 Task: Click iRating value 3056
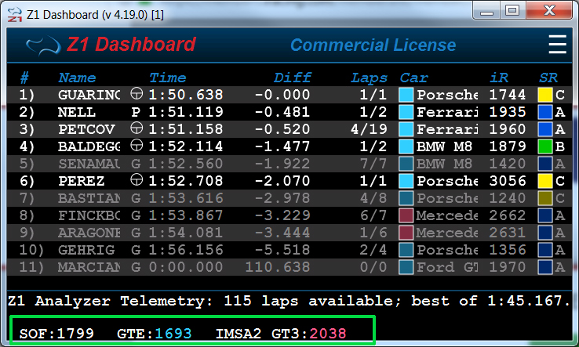click(508, 181)
